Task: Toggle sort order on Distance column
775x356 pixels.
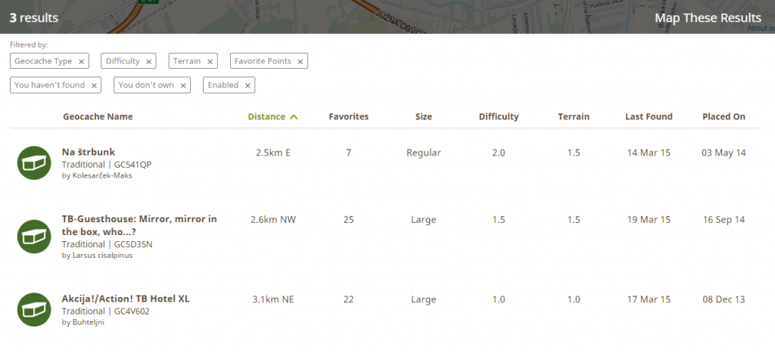Action: pyautogui.click(x=272, y=117)
